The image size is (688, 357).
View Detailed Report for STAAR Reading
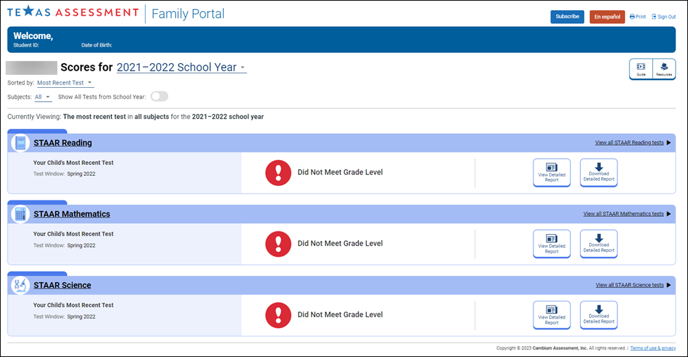[x=551, y=173]
